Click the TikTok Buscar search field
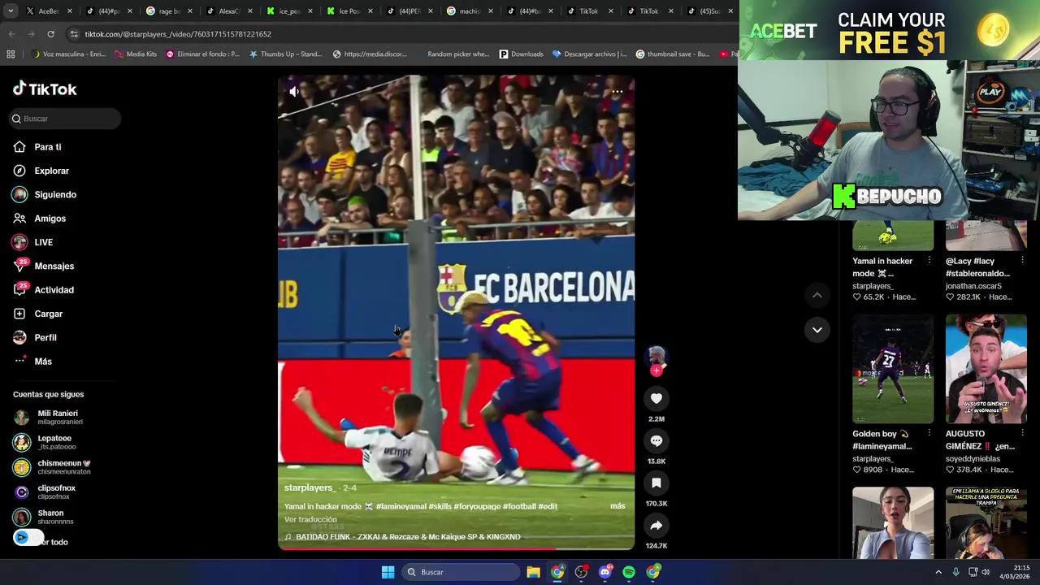 coord(65,119)
